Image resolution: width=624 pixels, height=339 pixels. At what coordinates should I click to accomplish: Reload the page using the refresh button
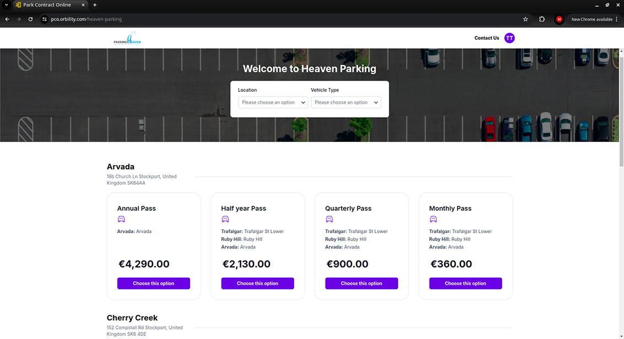click(31, 19)
